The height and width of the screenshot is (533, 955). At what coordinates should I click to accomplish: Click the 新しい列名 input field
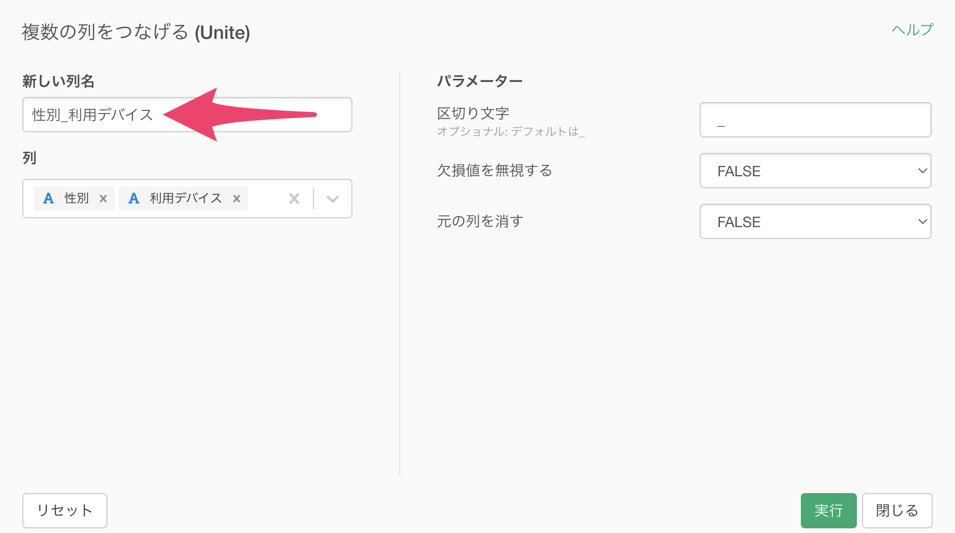pos(187,115)
